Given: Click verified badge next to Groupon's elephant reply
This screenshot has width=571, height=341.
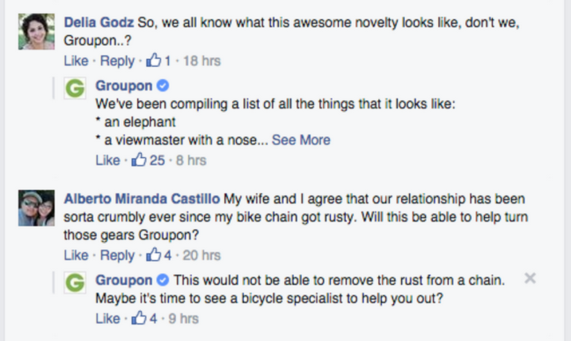Looking at the screenshot, I should pos(163,86).
